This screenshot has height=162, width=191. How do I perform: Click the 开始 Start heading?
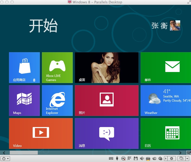(x=43, y=26)
